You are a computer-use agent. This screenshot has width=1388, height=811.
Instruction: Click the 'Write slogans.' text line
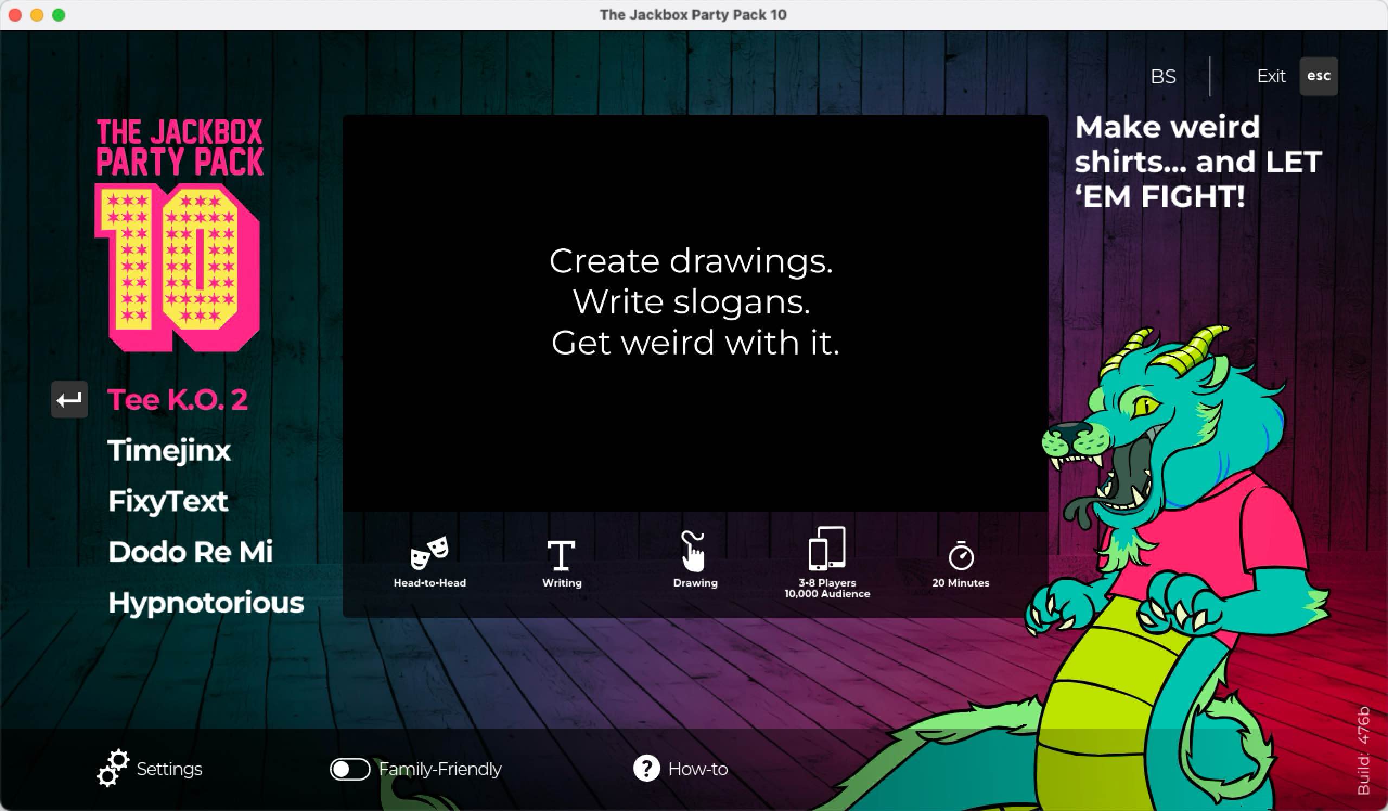pyautogui.click(x=691, y=302)
